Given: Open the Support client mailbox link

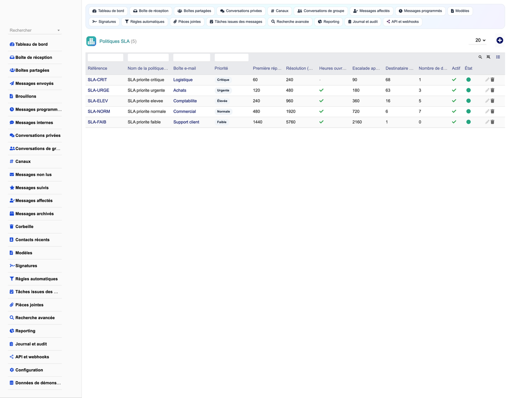Looking at the screenshot, I should coord(186,122).
